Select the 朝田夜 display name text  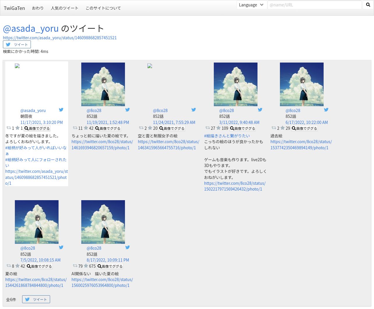(x=26, y=116)
